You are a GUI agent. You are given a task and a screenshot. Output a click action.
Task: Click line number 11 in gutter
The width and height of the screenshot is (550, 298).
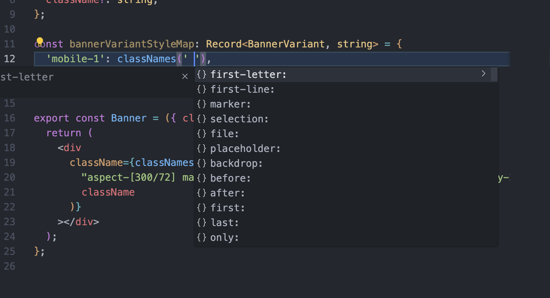(10, 44)
